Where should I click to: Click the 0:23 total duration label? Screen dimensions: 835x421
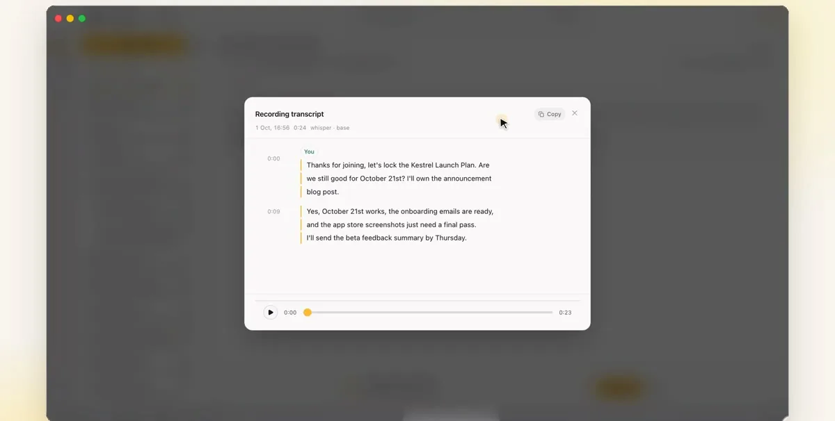coord(565,313)
